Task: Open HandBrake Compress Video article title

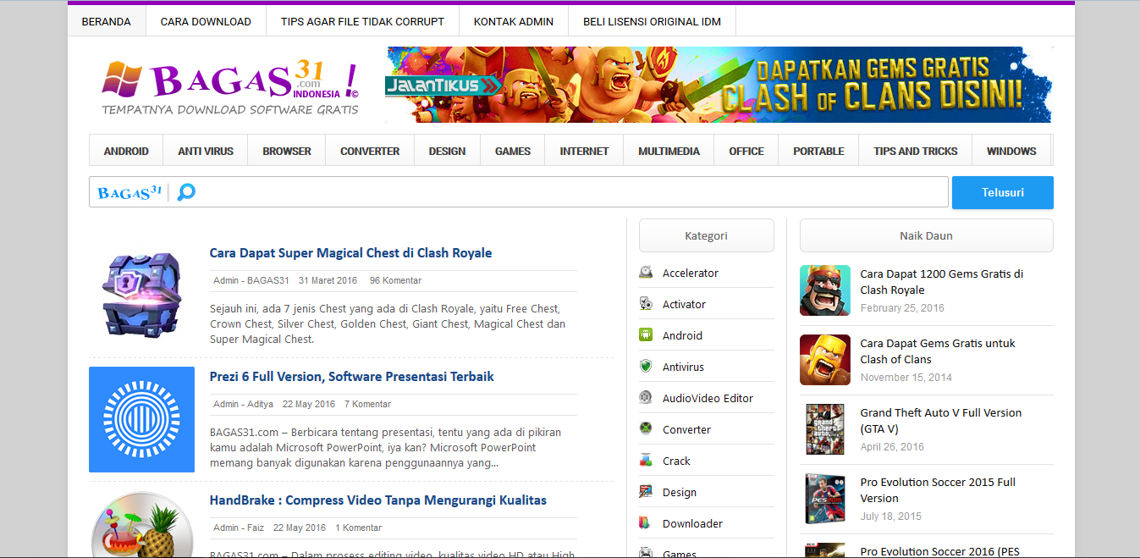Action: 378,500
